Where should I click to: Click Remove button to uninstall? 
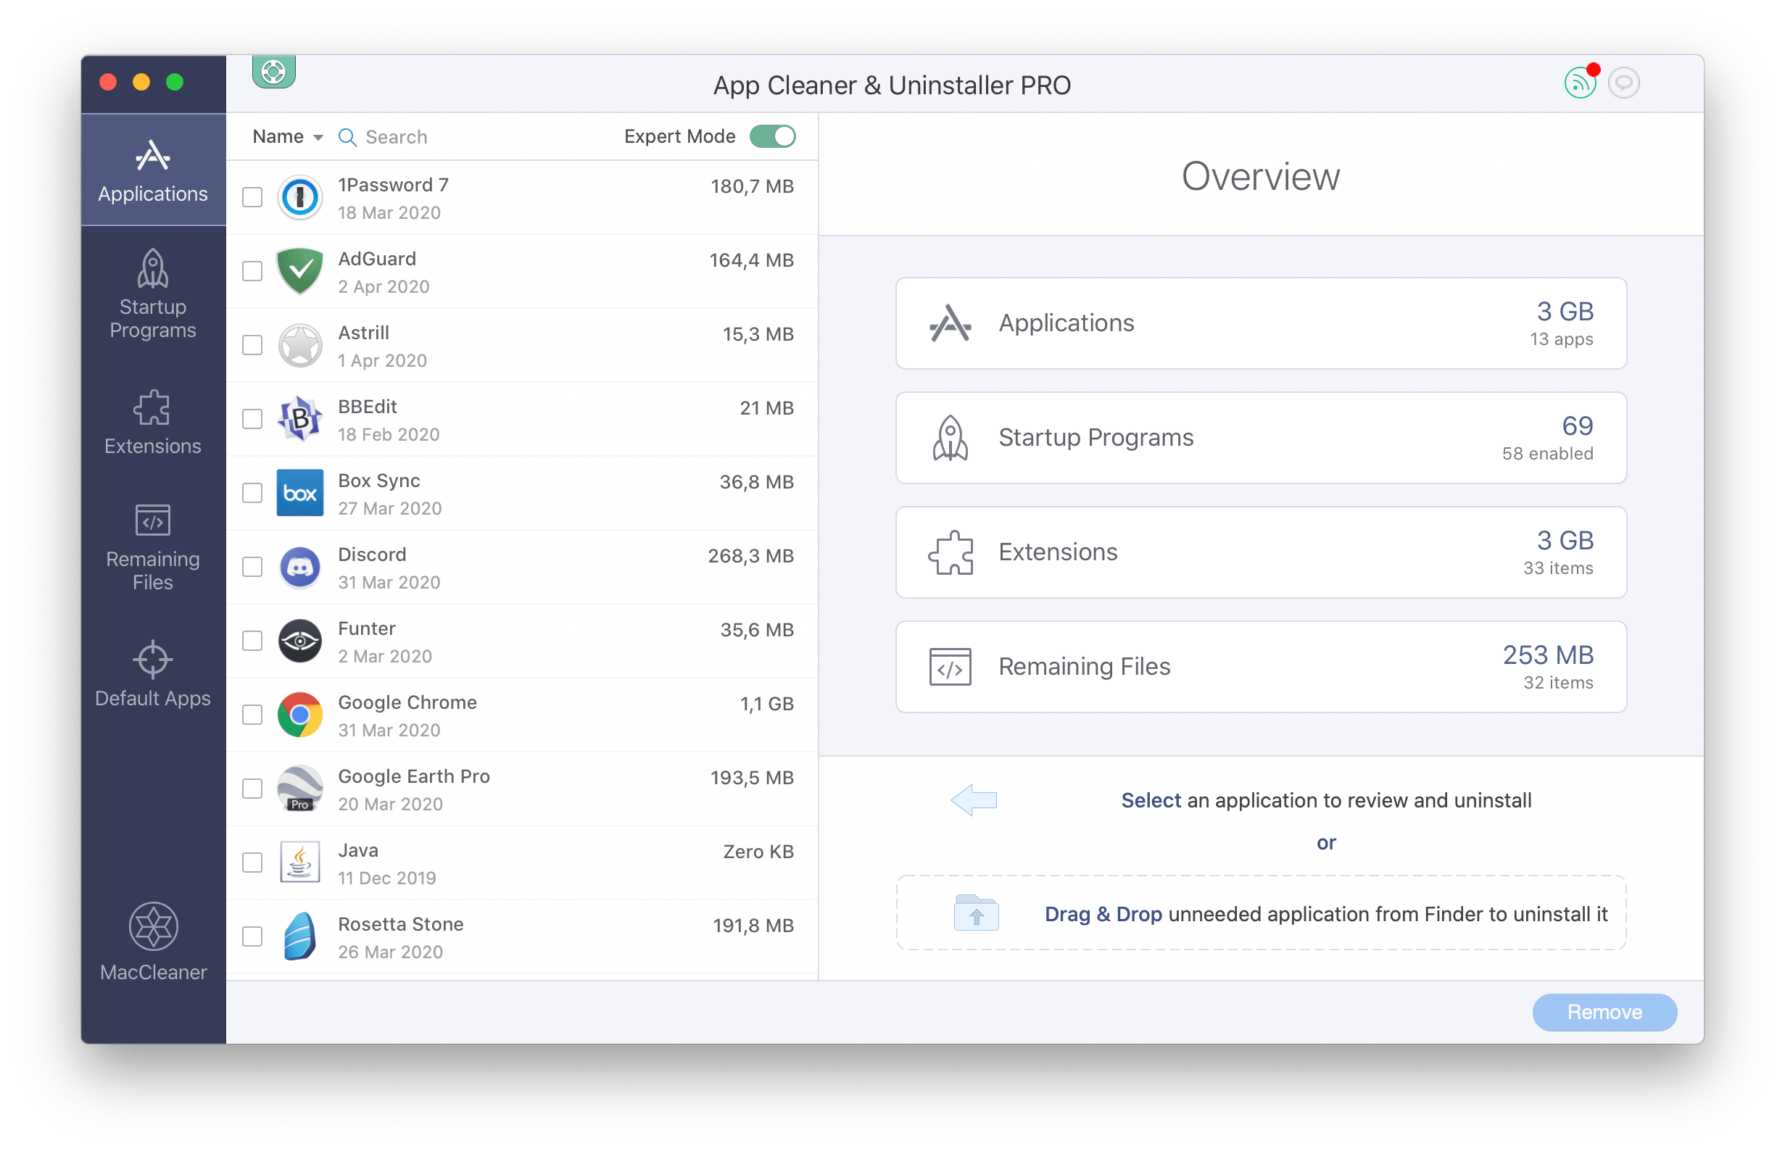click(x=1610, y=1013)
